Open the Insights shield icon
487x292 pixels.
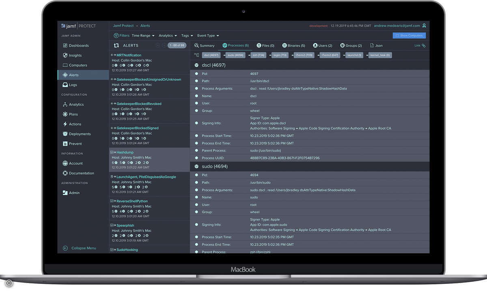click(65, 56)
